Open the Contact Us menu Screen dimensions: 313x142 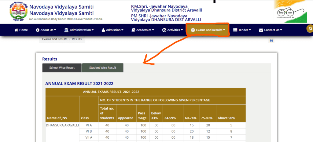click(271, 30)
